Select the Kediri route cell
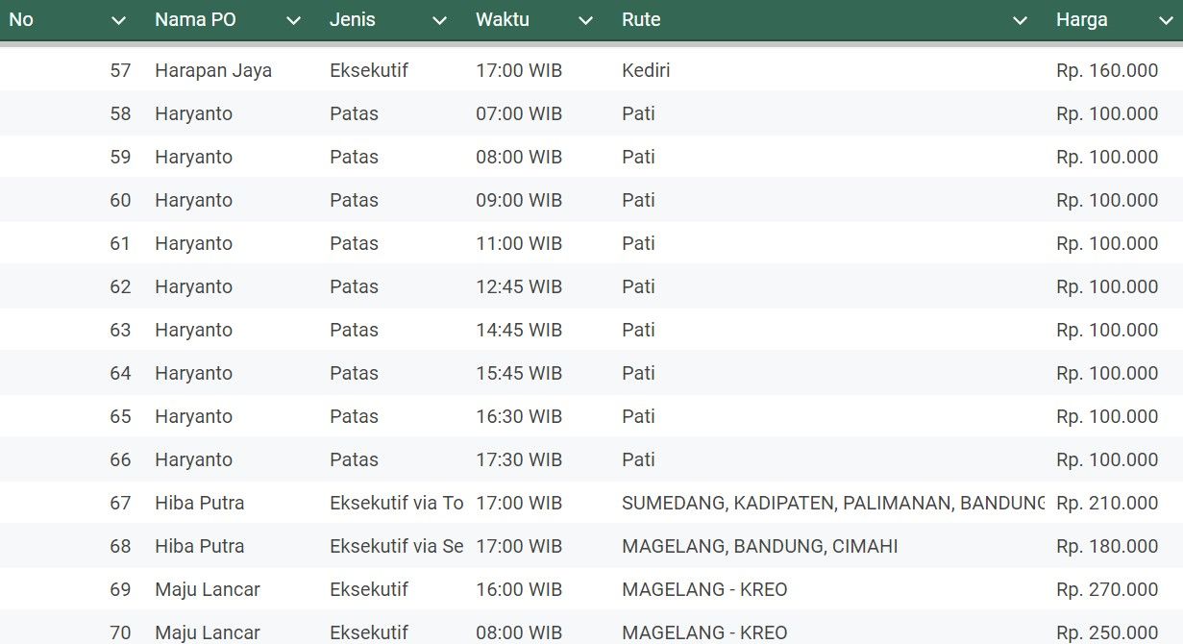The image size is (1183, 644). pos(646,70)
